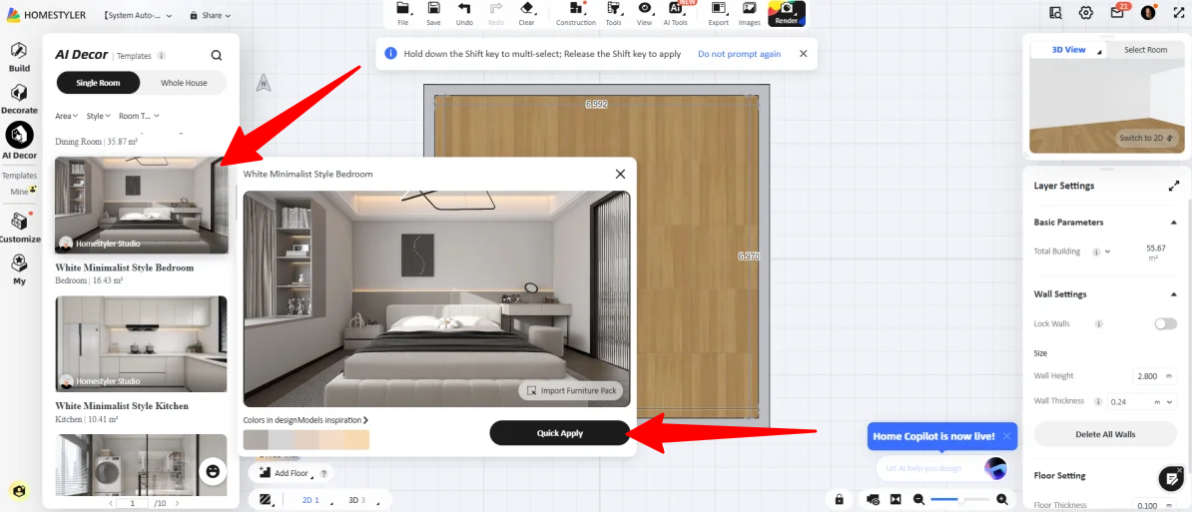Click the Save toolbar icon
The height and width of the screenshot is (512, 1192).
[x=433, y=8]
